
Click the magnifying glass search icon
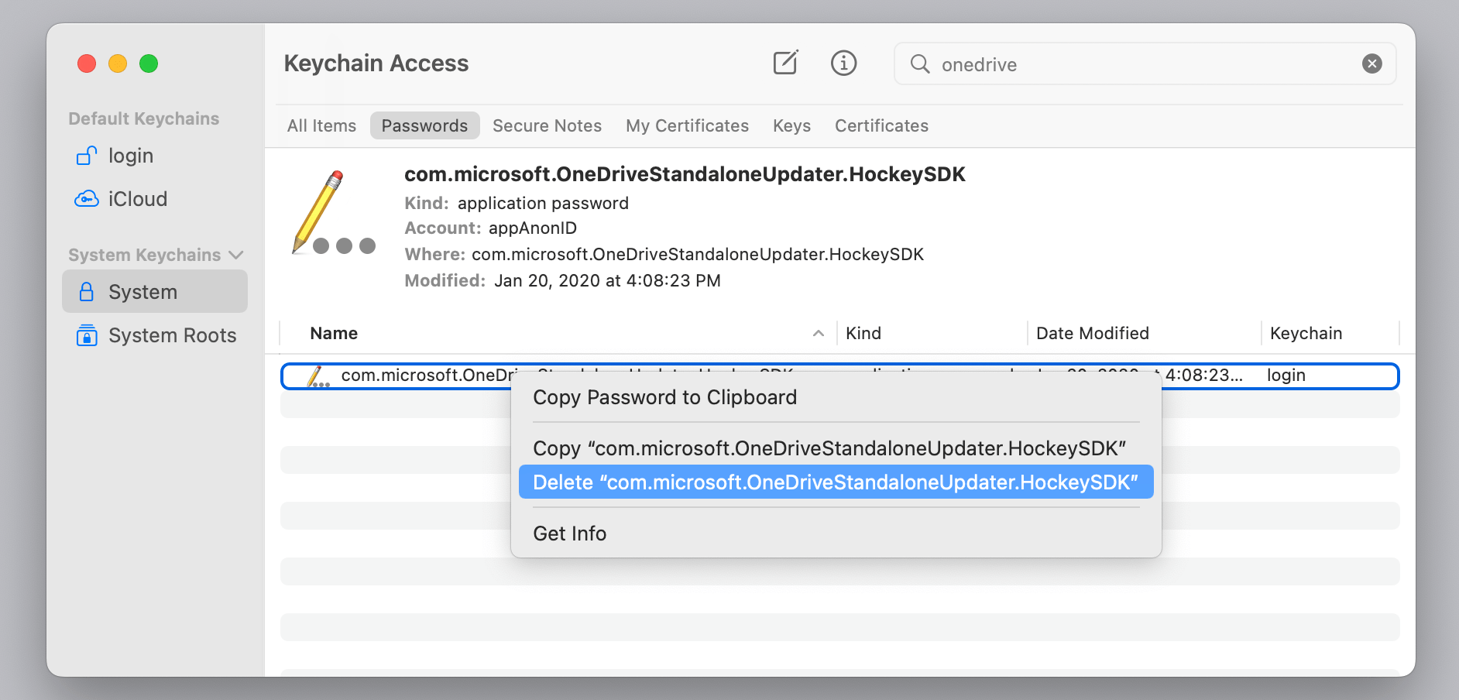[919, 63]
